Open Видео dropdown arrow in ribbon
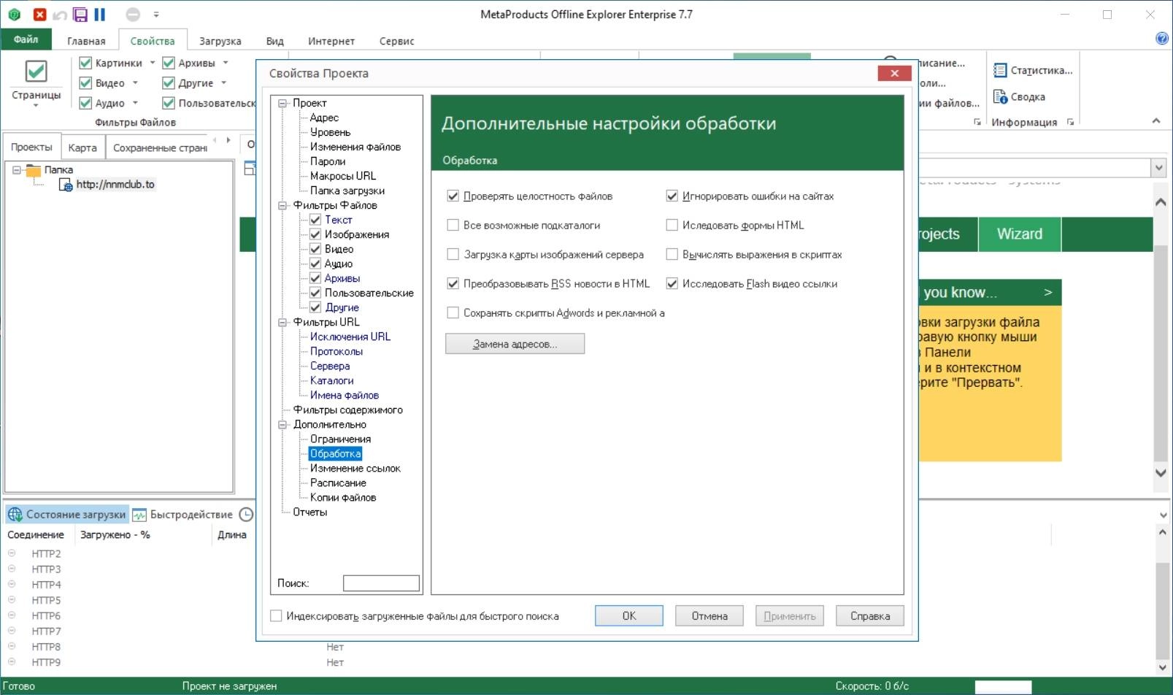1173x695 pixels. pos(135,82)
